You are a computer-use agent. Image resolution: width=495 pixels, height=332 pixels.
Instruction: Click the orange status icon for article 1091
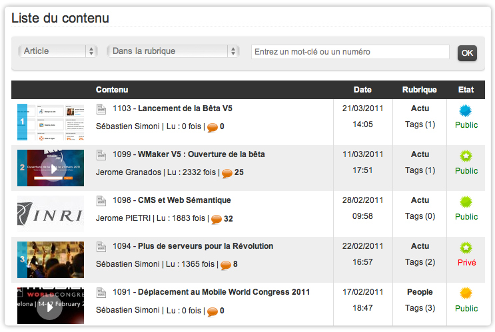tap(466, 293)
